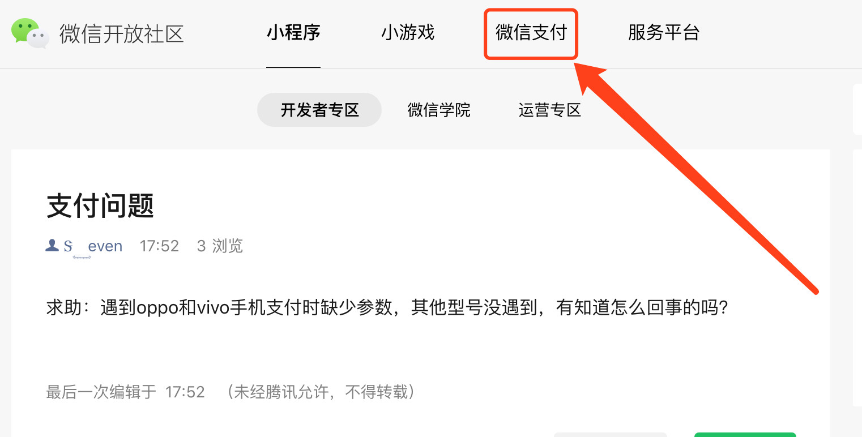Click the 最后一次编辑于 17:52 line
The height and width of the screenshot is (437, 862).
point(125,392)
